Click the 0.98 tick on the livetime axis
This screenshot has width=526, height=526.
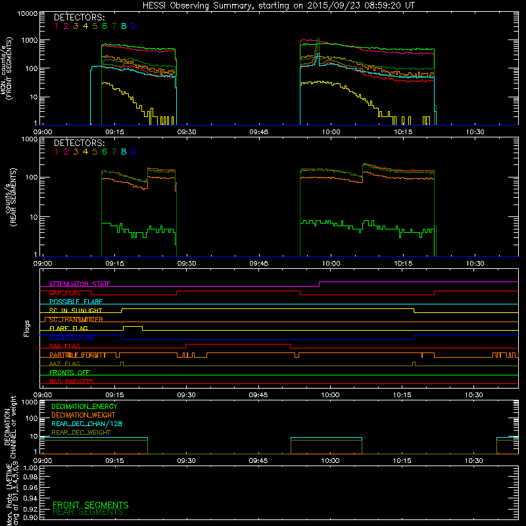(x=30, y=477)
